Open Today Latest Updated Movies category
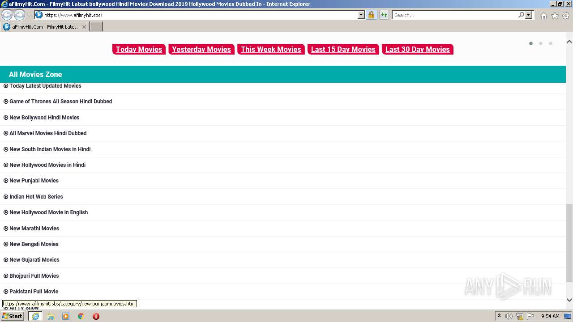 click(43, 86)
